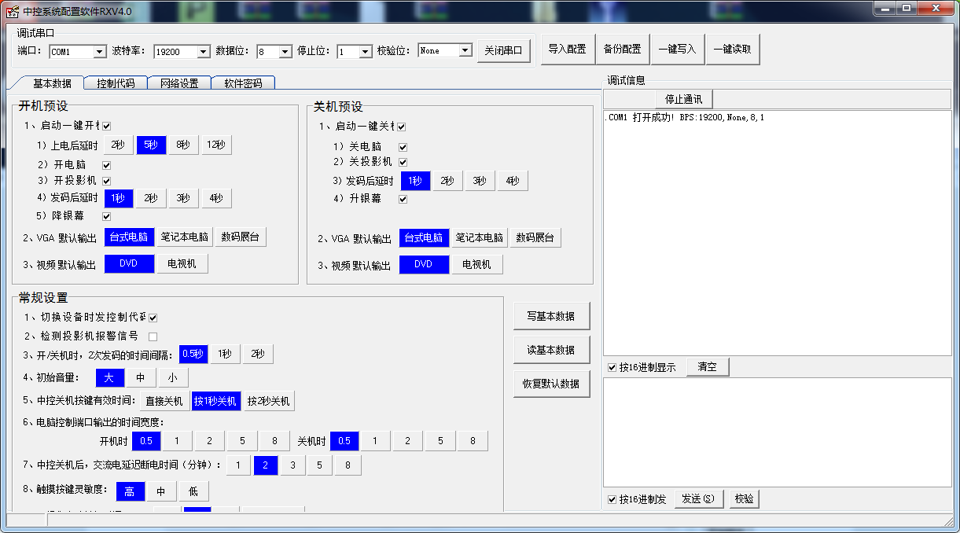Select 电视机 under 关机预设 video output
The image size is (960, 533).
(476, 265)
